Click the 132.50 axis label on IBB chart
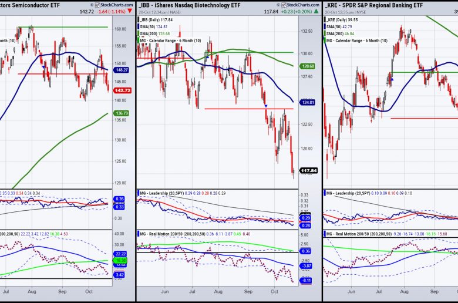 307,31
